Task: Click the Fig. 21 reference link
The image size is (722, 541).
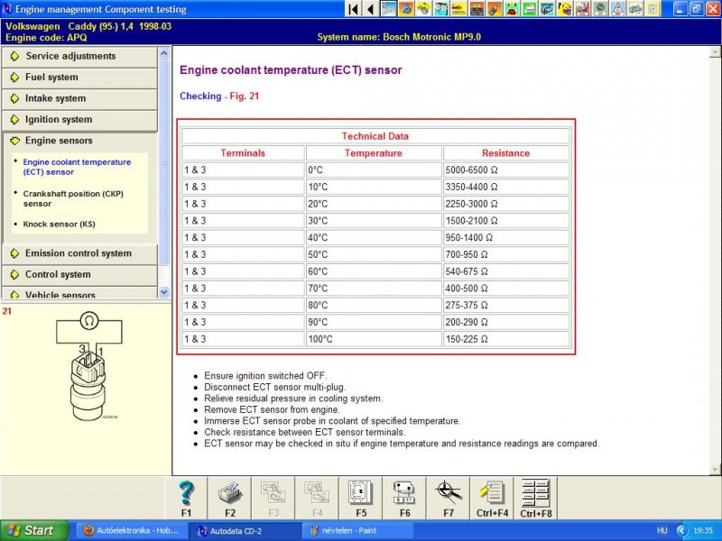Action: (x=244, y=96)
